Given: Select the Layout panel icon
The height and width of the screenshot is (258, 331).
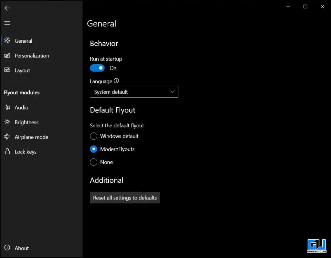Looking at the screenshot, I should point(7,70).
